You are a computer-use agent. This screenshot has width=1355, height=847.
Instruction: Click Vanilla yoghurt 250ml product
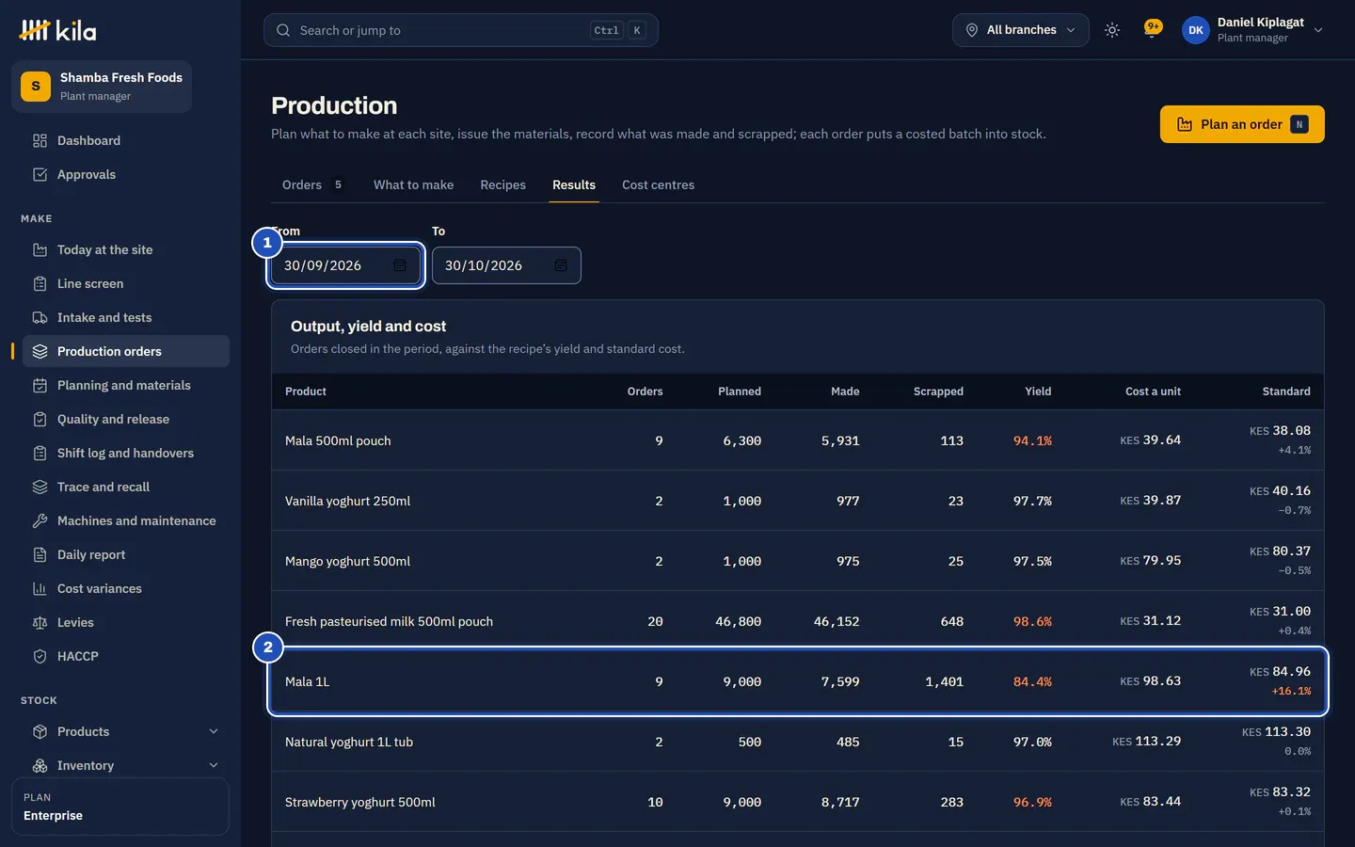click(x=347, y=501)
